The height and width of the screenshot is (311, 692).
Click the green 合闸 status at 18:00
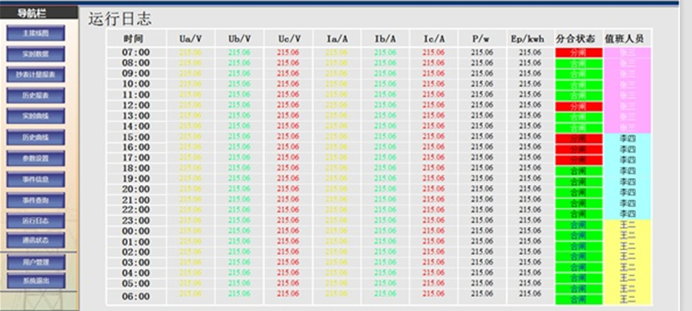pyautogui.click(x=579, y=171)
